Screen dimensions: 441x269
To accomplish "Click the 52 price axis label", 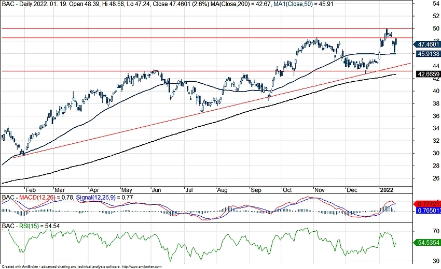I will coord(436,16).
